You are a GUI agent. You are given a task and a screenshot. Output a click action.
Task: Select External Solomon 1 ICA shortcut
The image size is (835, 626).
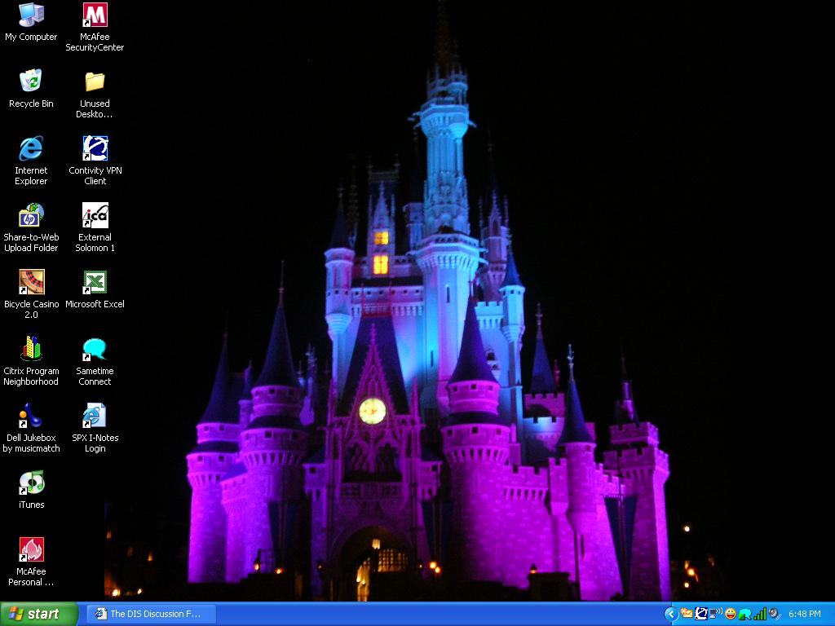click(x=95, y=228)
